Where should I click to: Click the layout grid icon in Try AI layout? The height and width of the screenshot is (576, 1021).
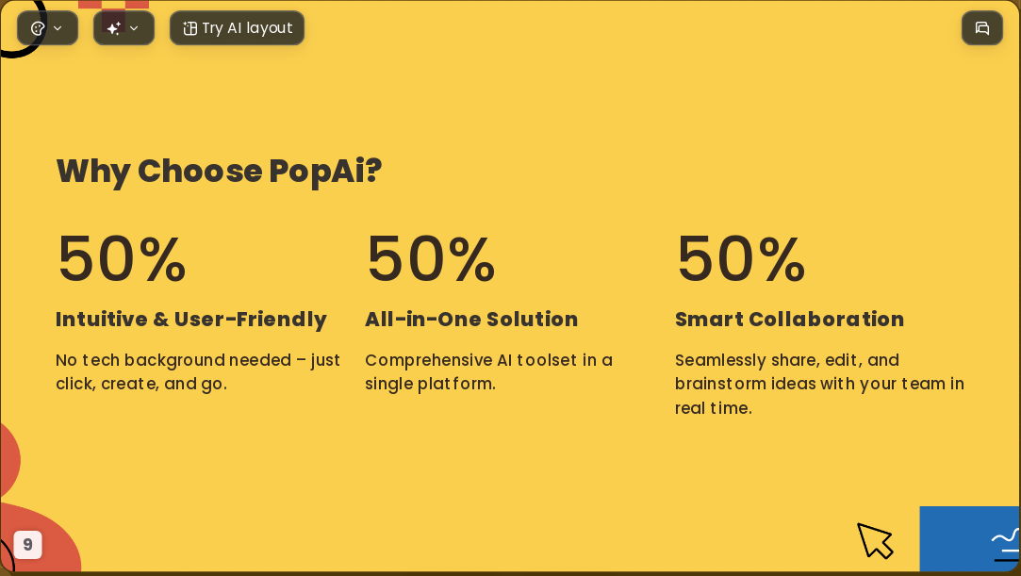189,28
